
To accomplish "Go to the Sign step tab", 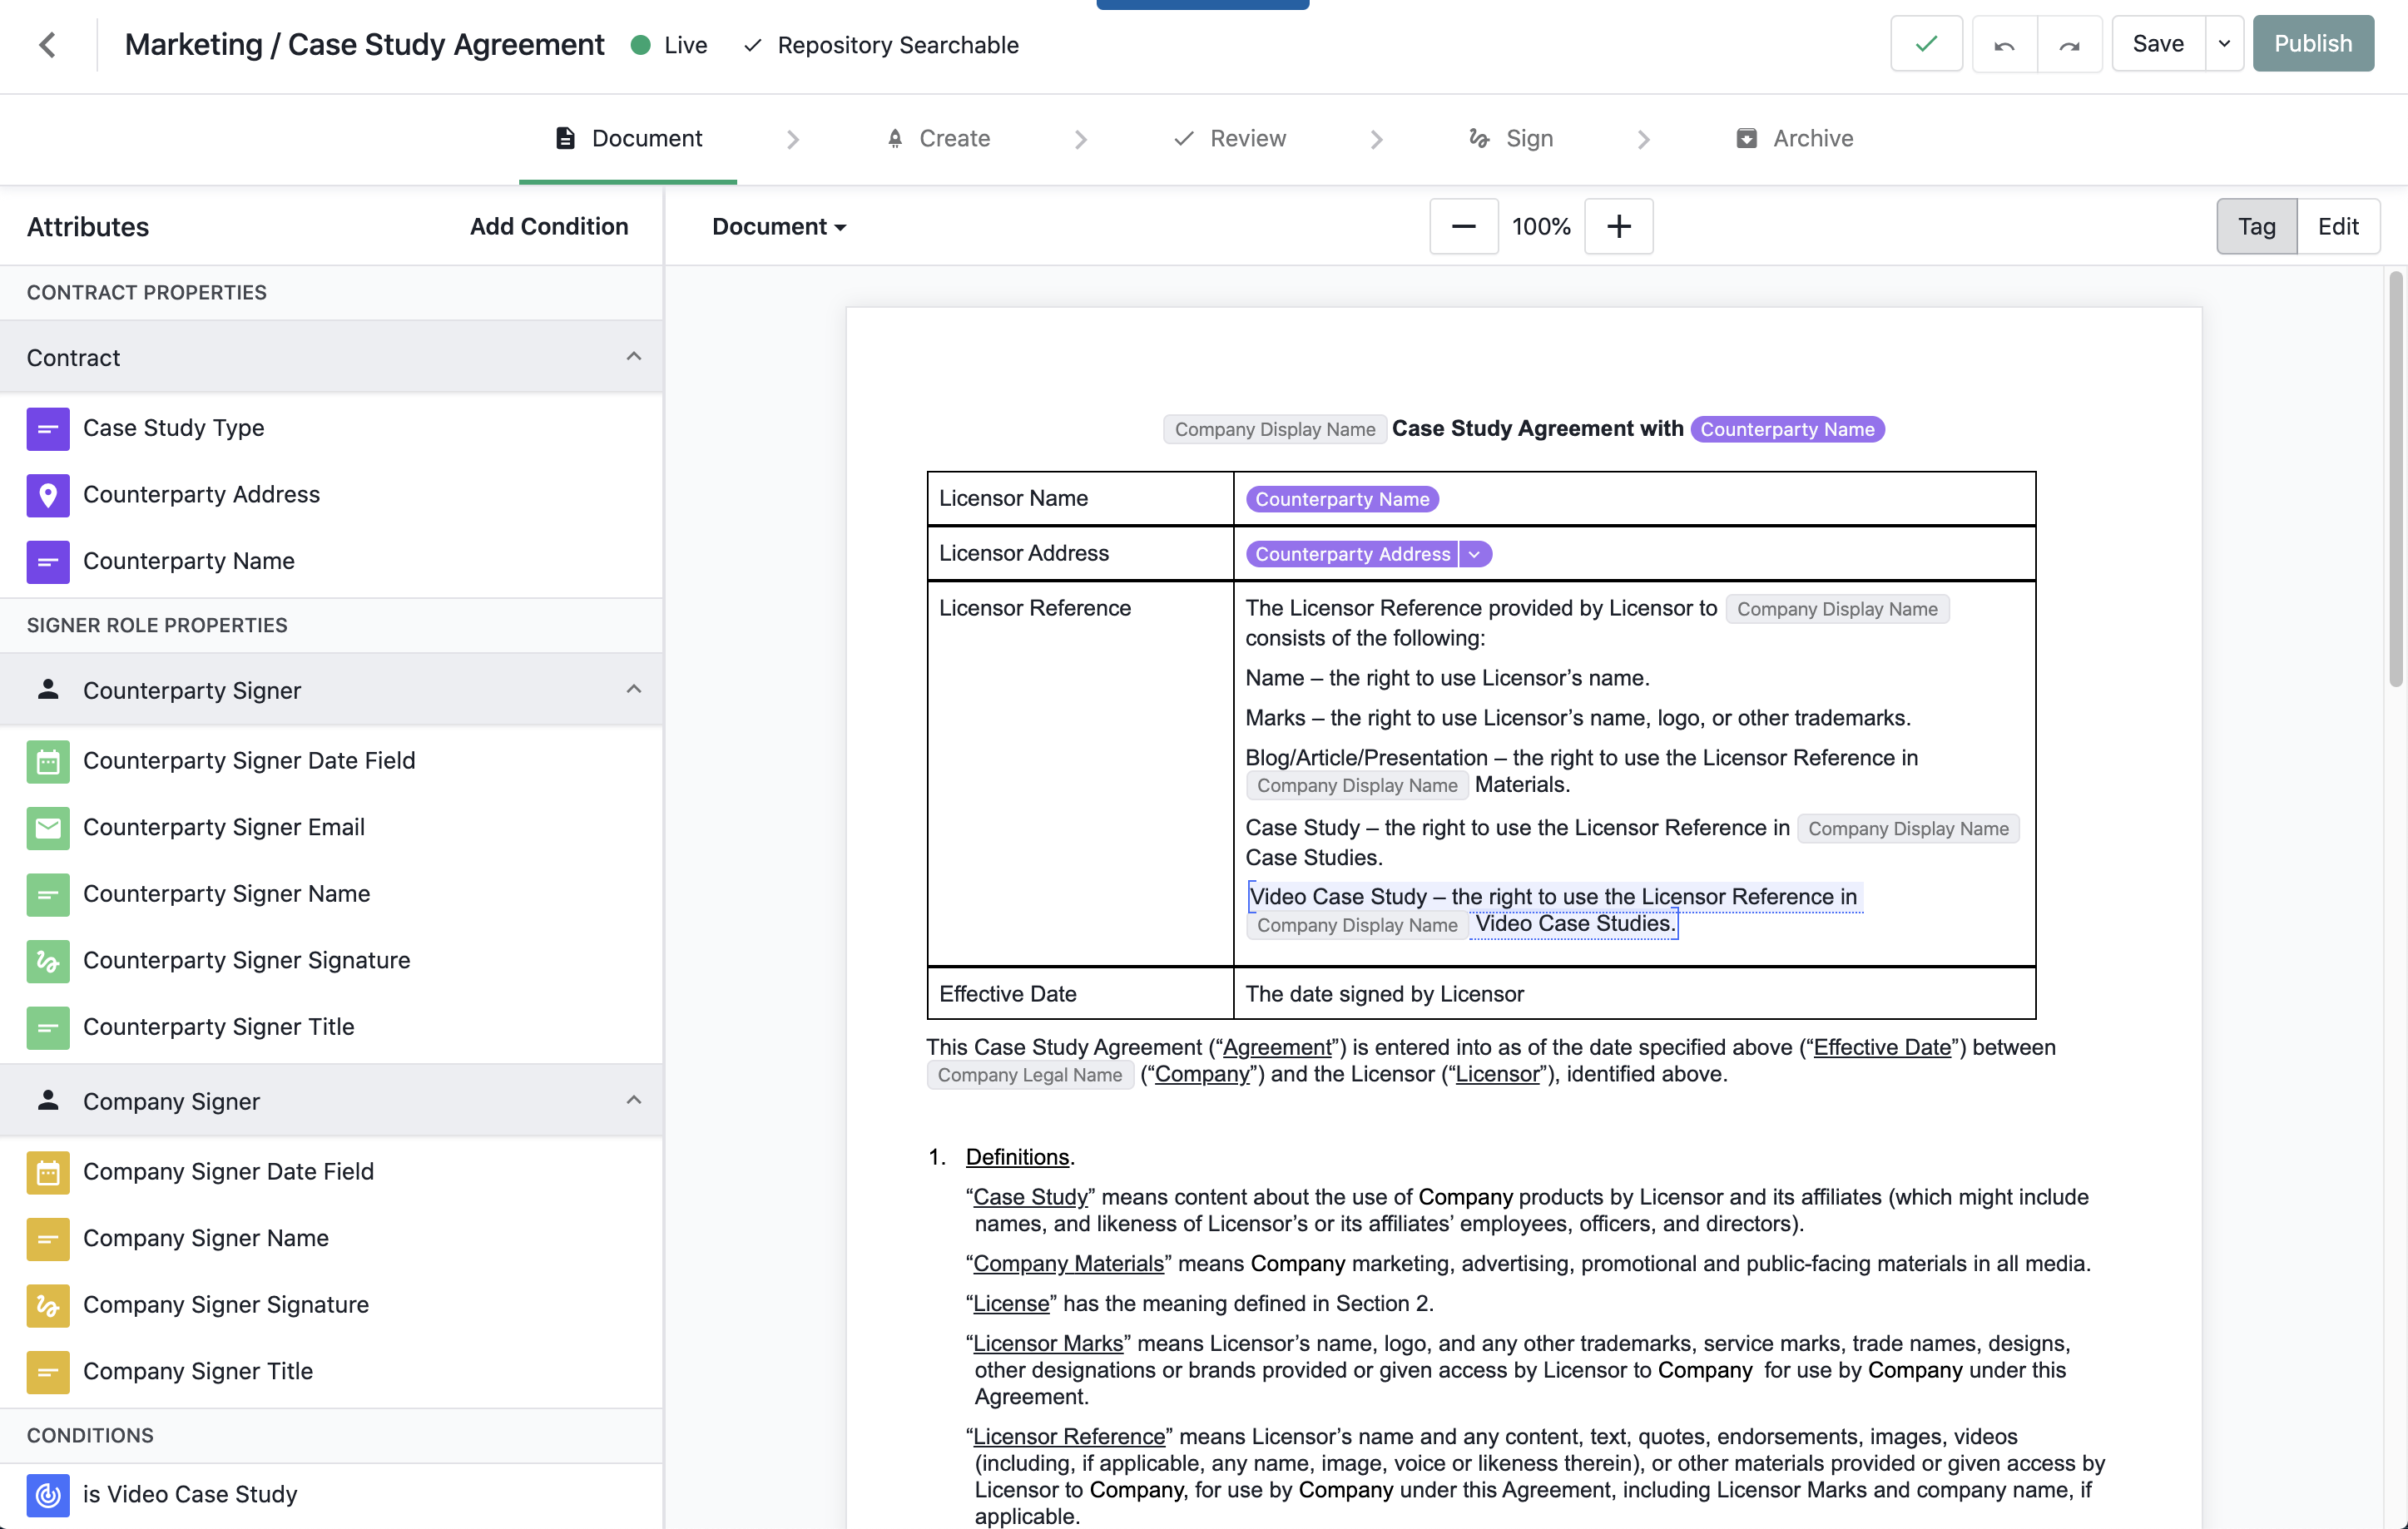I will pyautogui.click(x=1511, y=138).
